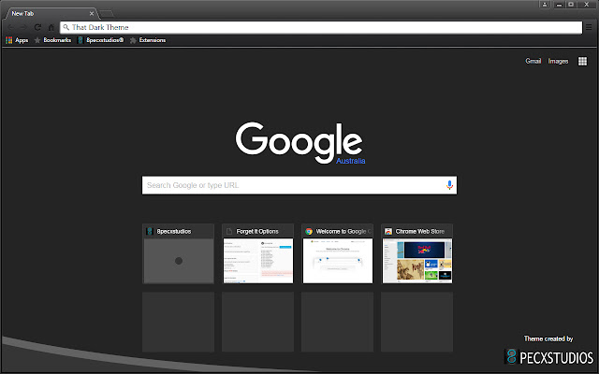
Task: Open the Bookmarks star folder
Action: pyautogui.click(x=52, y=40)
